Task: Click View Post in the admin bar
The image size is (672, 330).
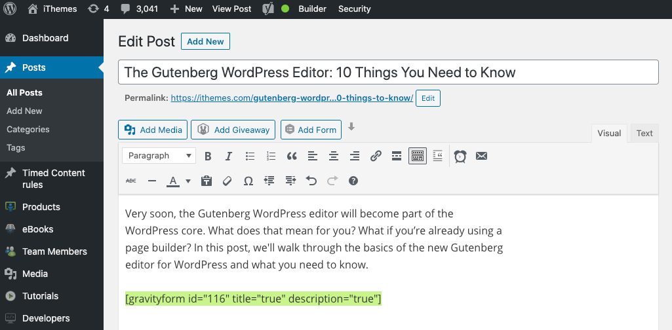Action: pyautogui.click(x=232, y=9)
